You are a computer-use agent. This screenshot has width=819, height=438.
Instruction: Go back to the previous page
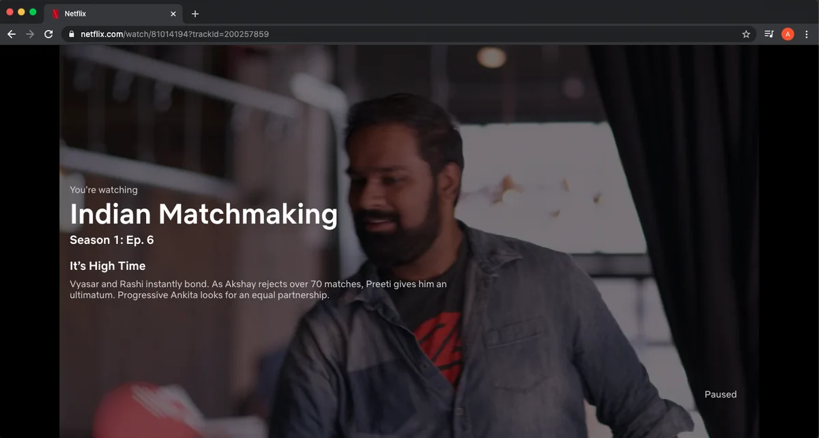pyautogui.click(x=11, y=34)
